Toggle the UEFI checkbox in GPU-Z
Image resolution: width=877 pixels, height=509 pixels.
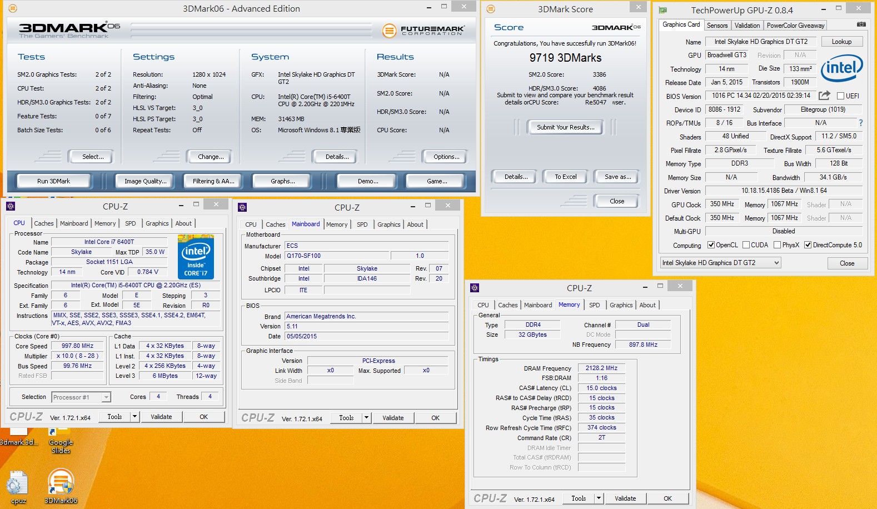(x=840, y=96)
